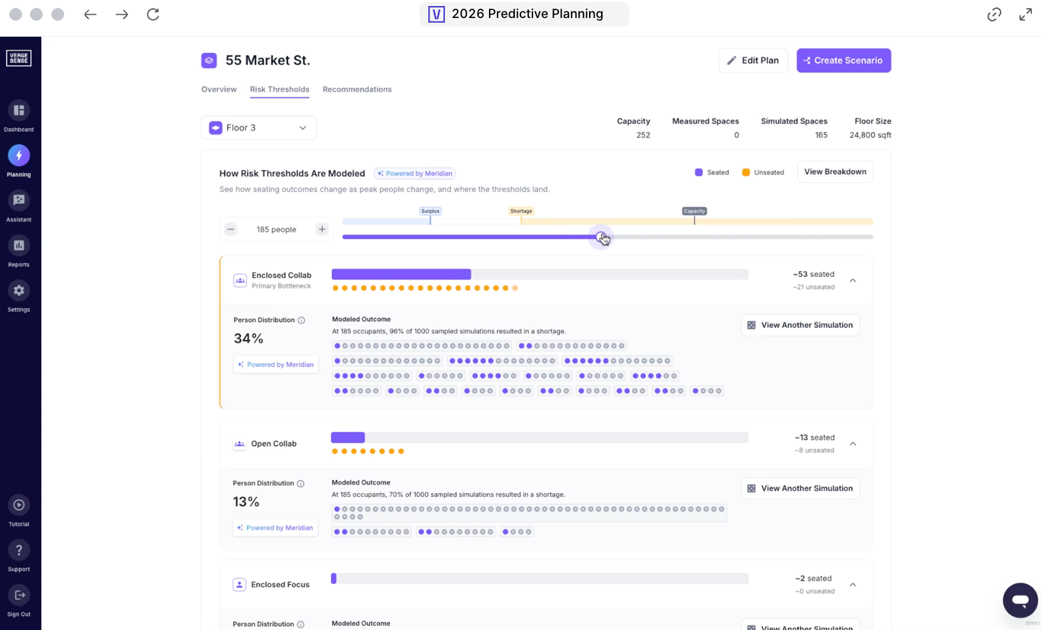The height and width of the screenshot is (630, 1042).
Task: Click the 185 people input field
Action: (x=276, y=229)
